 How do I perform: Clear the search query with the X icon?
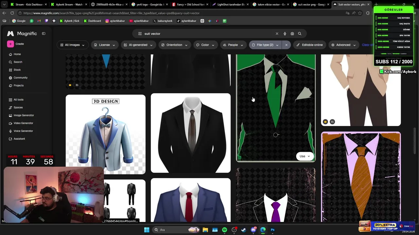(277, 34)
